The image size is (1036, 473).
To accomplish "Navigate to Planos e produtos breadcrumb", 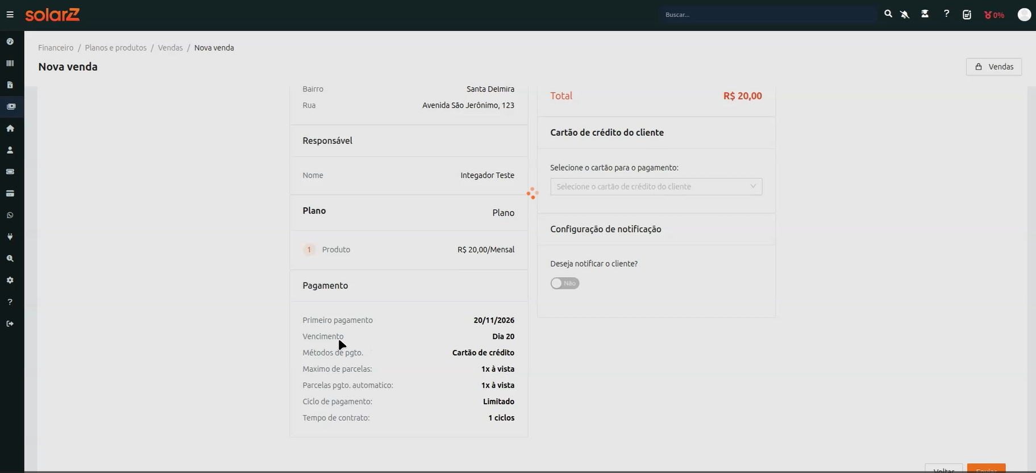I will pos(116,48).
